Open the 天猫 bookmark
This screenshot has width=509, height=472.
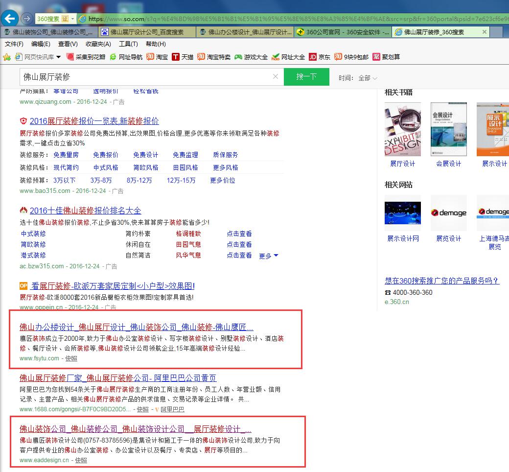183,57
